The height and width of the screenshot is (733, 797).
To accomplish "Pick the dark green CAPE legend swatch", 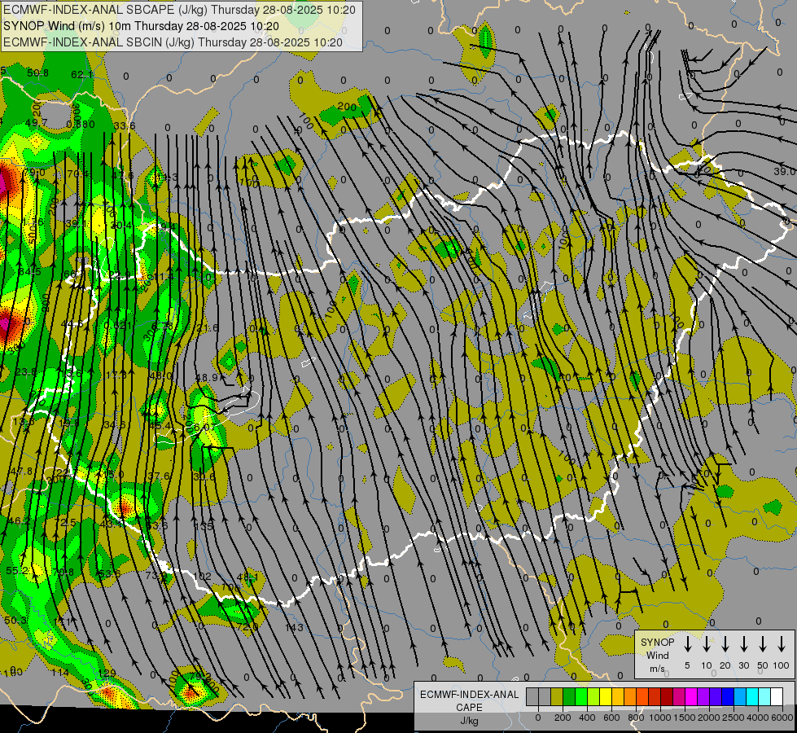I will tap(569, 696).
